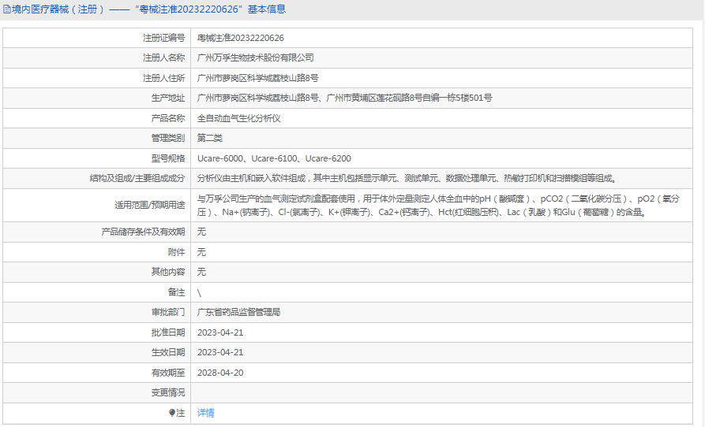Click the page title 境内医疗器械（注册）基本信息
This screenshot has height=427, width=705.
click(x=149, y=9)
